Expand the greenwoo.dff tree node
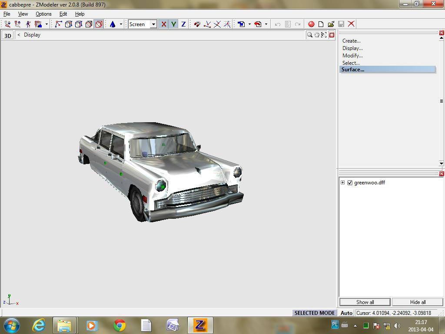The image size is (445, 334). (343, 183)
